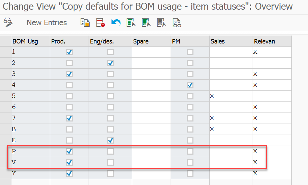
Task: Click the Select All icon
Action: pos(131,22)
